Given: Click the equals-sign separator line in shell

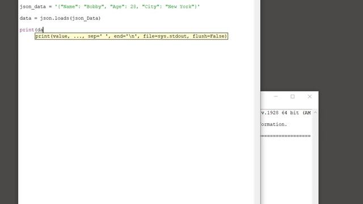Looking at the screenshot, I should tap(286, 136).
